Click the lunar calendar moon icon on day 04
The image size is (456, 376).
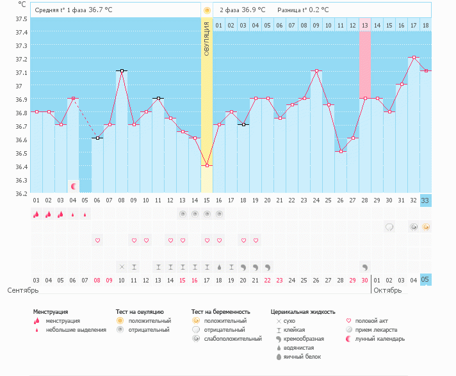click(x=73, y=186)
